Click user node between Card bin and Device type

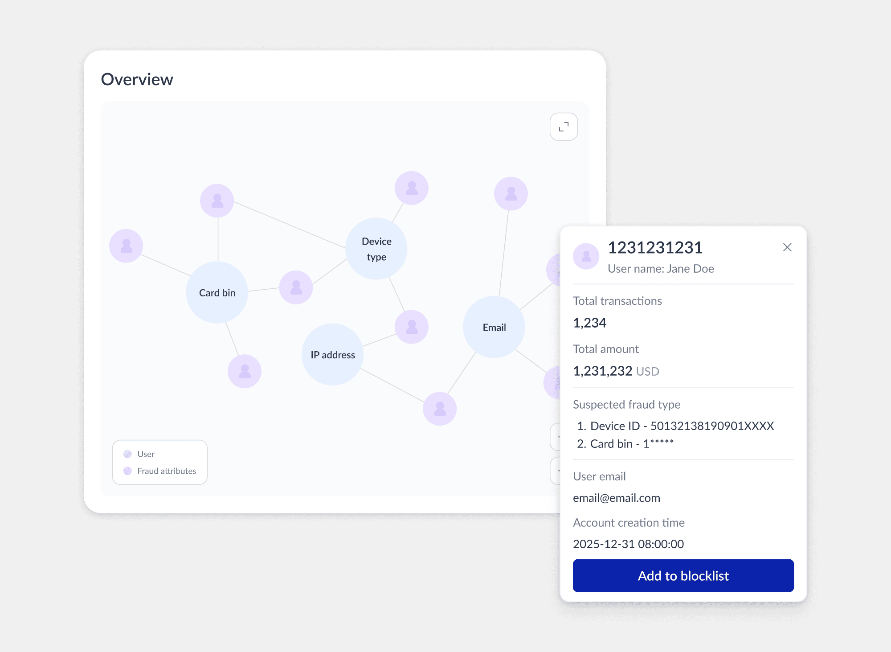296,287
